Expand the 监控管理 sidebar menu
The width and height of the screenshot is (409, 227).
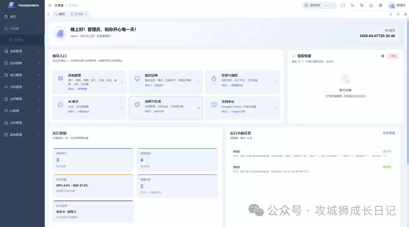tap(22, 63)
